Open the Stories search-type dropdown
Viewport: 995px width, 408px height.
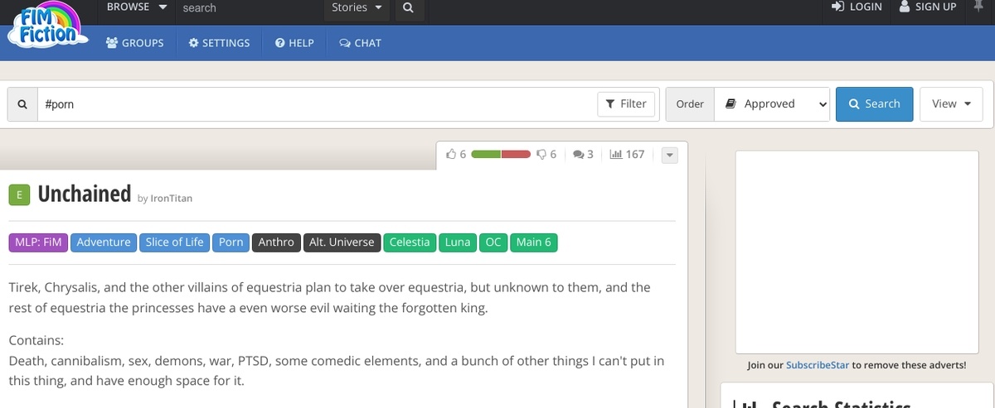click(x=357, y=7)
